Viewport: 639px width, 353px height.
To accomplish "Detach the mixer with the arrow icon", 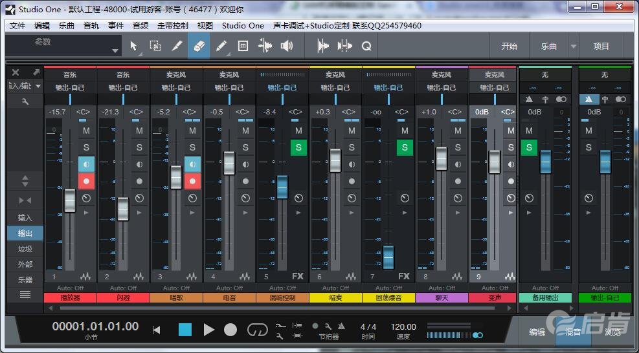I will 36,72.
